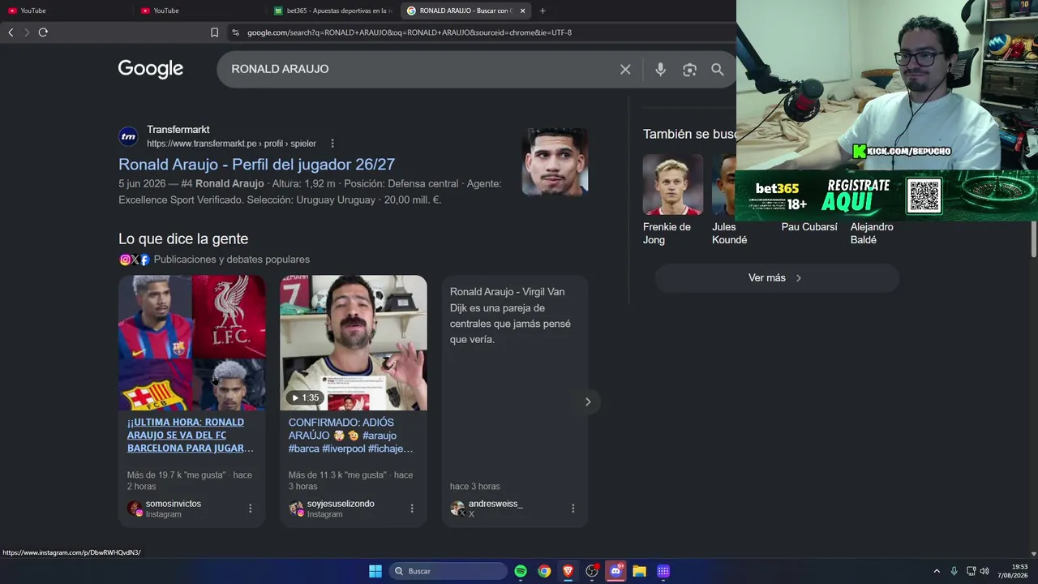Open File Explorer from the taskbar

639,571
